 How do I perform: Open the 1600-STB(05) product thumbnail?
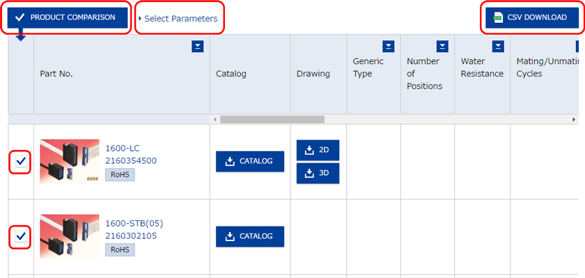[x=69, y=236]
